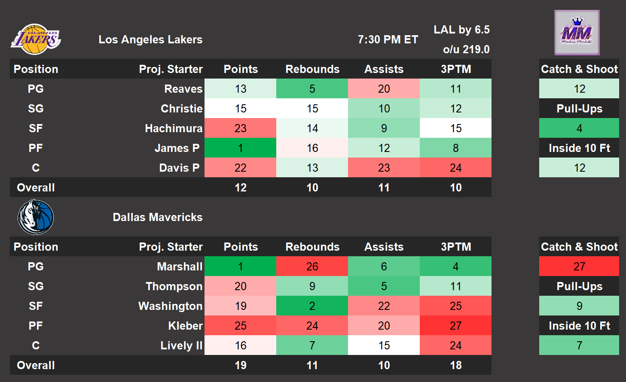Viewport: 626px width, 382px height.
Task: Select Reaves in the Lakers starters
Action: coord(183,89)
